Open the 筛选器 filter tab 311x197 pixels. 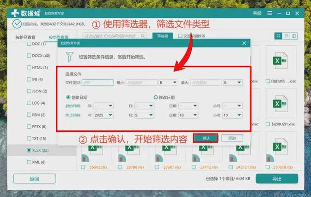point(163,36)
